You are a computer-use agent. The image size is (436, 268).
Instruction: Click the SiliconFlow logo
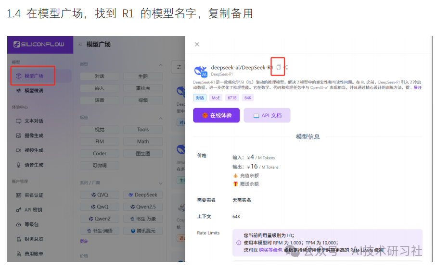coord(39,44)
